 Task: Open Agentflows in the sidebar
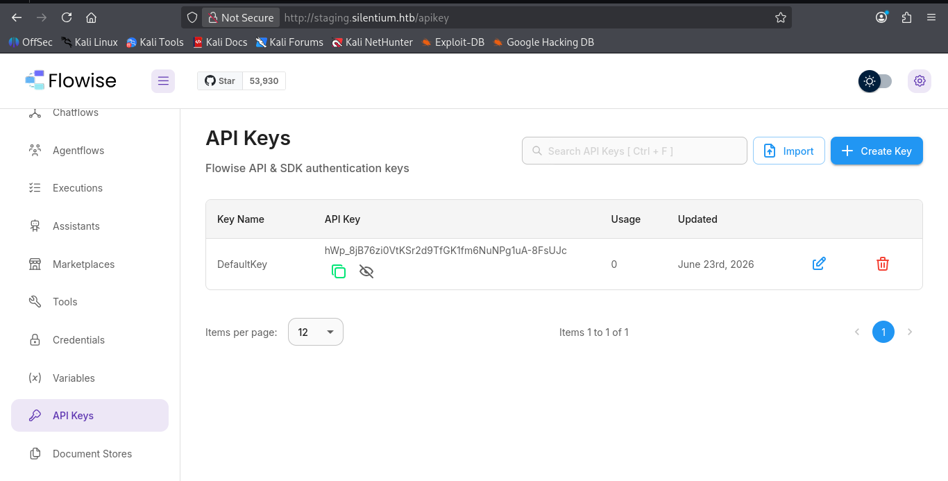click(90, 150)
